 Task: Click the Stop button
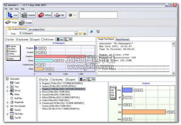(x=73, y=15)
